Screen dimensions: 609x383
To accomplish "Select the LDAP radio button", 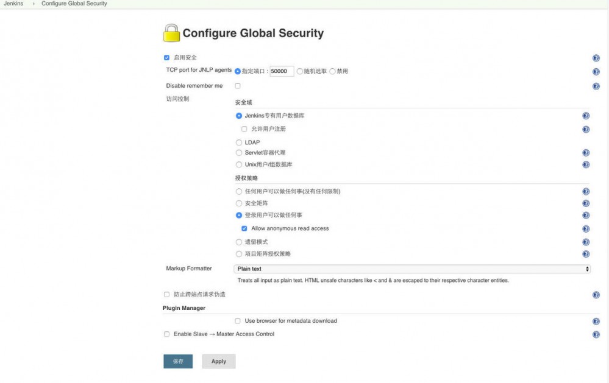I will click(x=238, y=142).
